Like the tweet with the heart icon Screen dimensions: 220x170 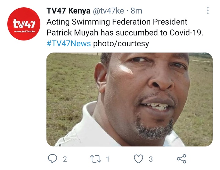point(138,159)
